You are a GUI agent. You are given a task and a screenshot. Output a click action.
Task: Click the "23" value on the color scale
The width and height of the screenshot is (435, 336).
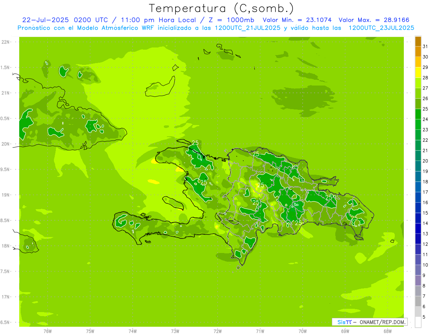point(426,130)
